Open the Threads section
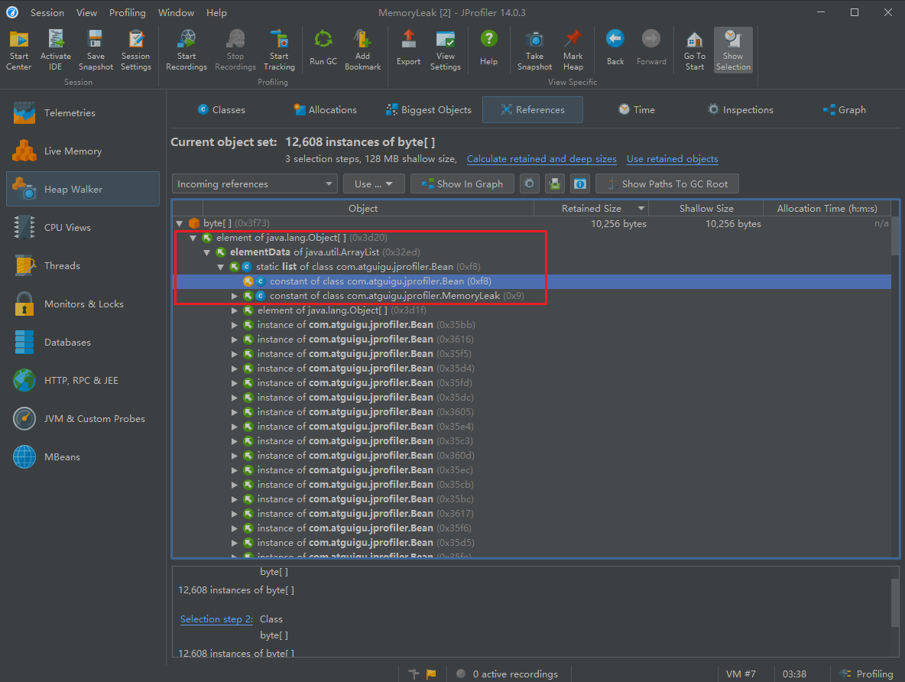This screenshot has height=682, width=905. pos(83,265)
